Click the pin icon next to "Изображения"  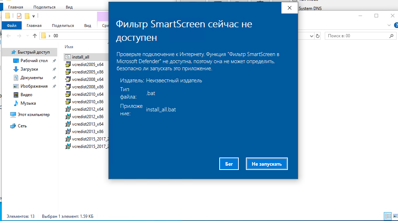(54, 86)
